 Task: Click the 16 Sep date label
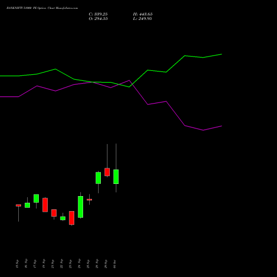click(x=26, y=264)
